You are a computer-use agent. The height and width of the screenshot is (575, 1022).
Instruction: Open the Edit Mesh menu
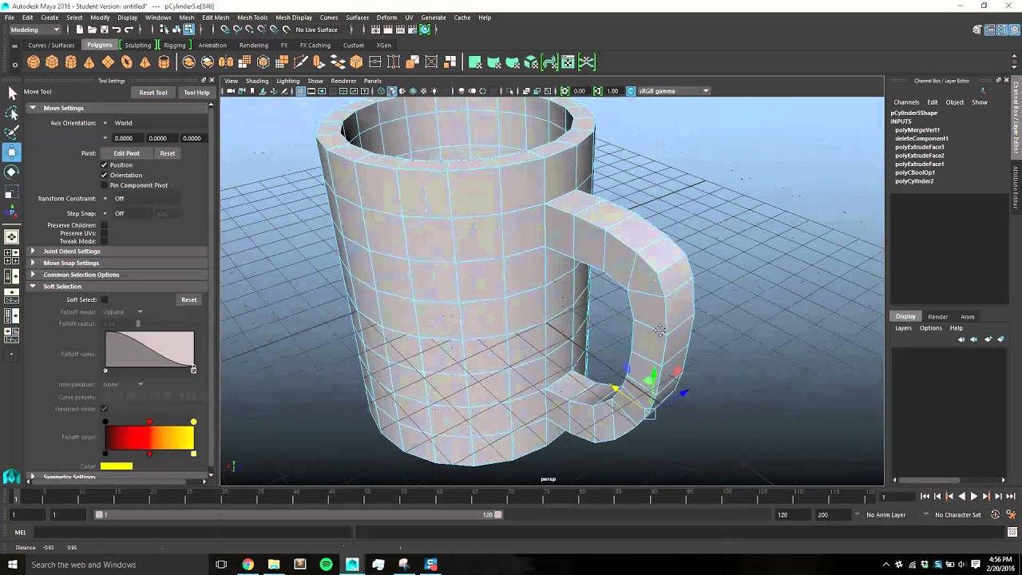pos(216,17)
